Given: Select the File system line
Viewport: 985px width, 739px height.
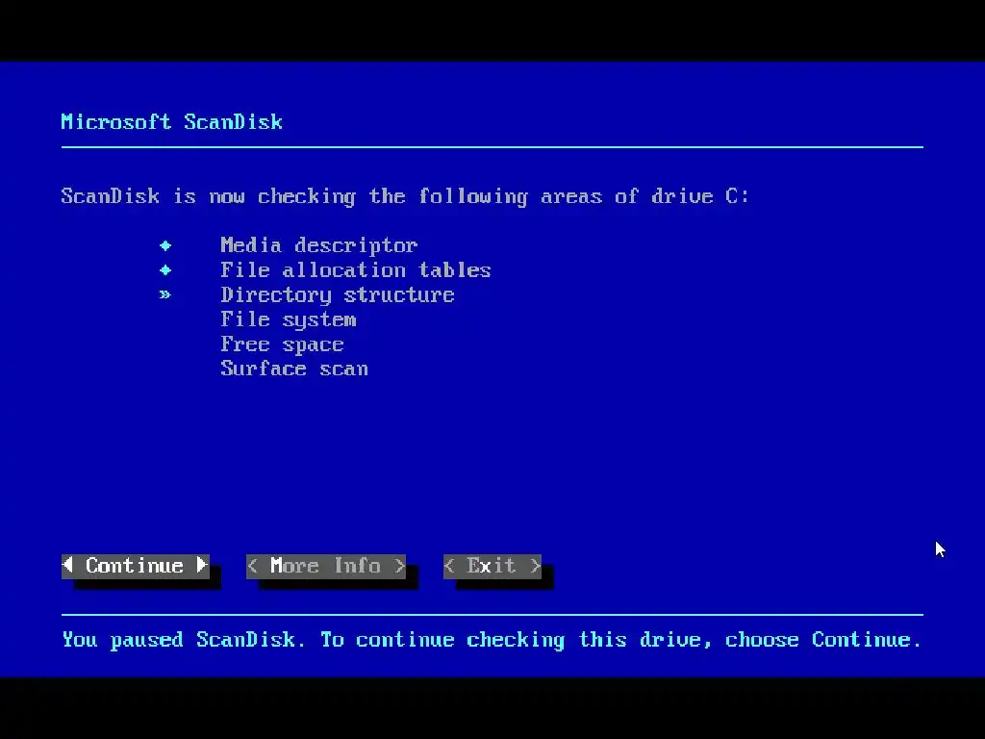Looking at the screenshot, I should pos(289,319).
